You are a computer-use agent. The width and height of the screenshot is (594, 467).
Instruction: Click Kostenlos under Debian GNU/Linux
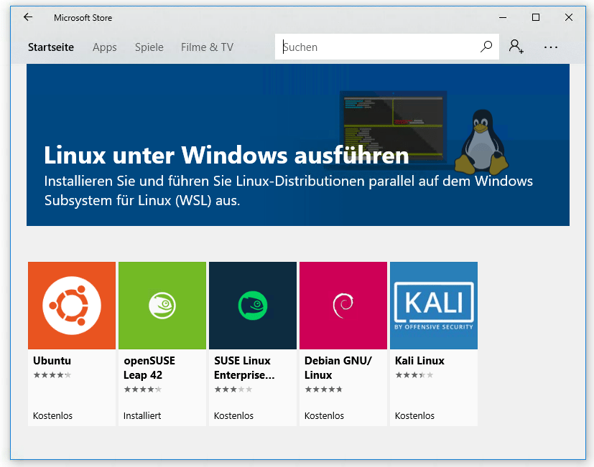click(x=324, y=415)
